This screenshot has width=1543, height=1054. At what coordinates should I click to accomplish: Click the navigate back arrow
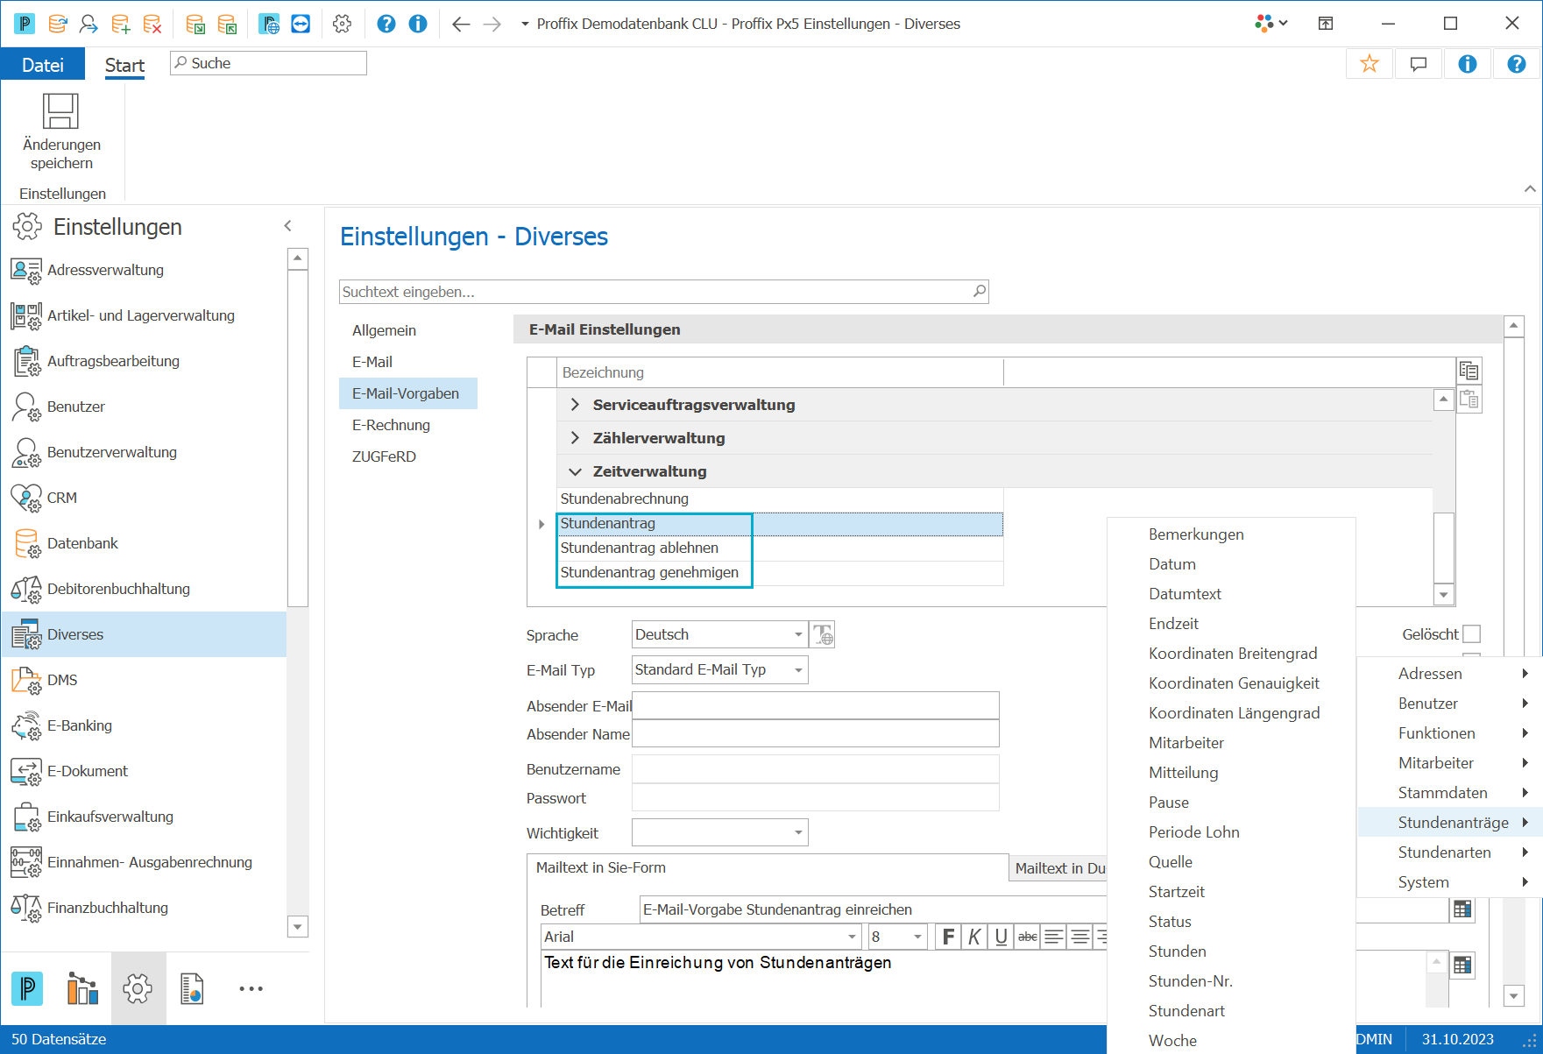point(461,25)
